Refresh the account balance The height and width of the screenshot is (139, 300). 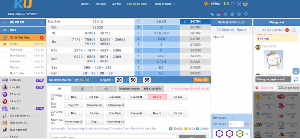232,4
